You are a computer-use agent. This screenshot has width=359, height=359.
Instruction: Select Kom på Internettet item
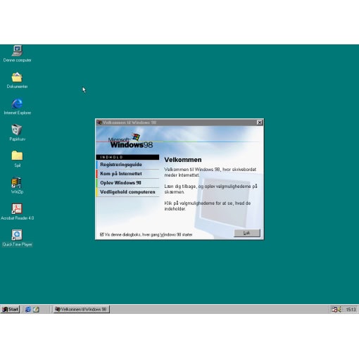[x=127, y=174]
